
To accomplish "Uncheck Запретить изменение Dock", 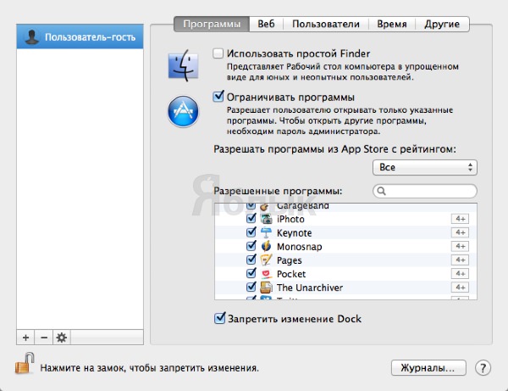I will (x=219, y=318).
